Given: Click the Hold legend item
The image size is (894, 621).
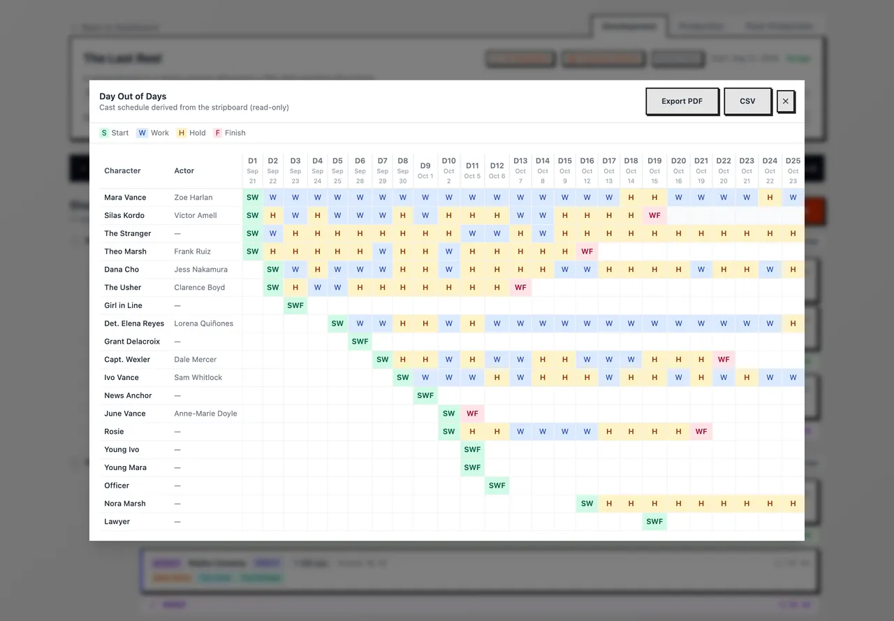Looking at the screenshot, I should (191, 133).
